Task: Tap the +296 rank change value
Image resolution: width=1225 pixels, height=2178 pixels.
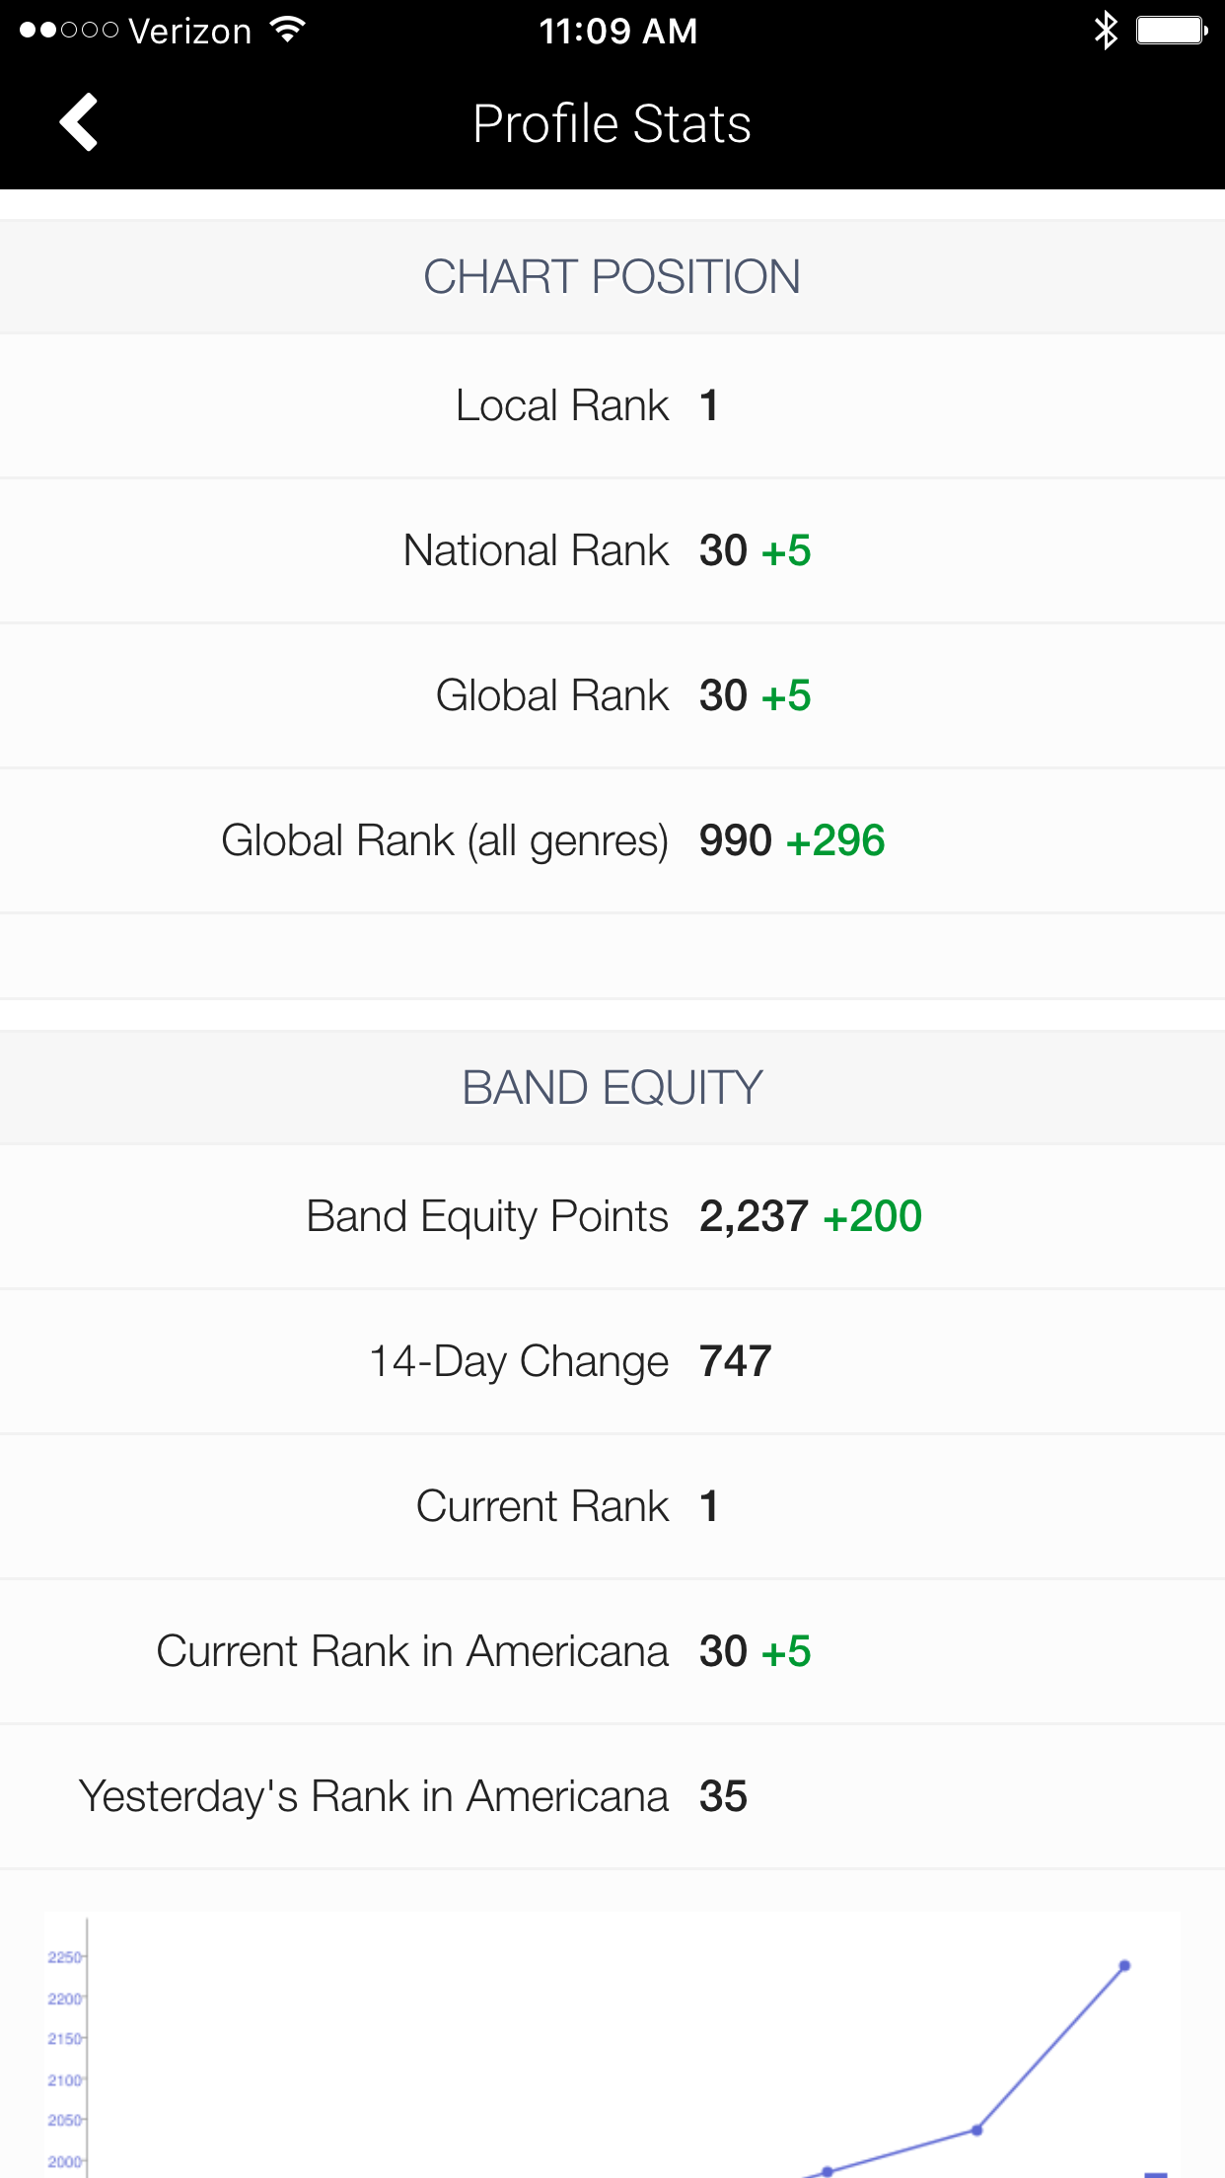Action: pyautogui.click(x=835, y=840)
